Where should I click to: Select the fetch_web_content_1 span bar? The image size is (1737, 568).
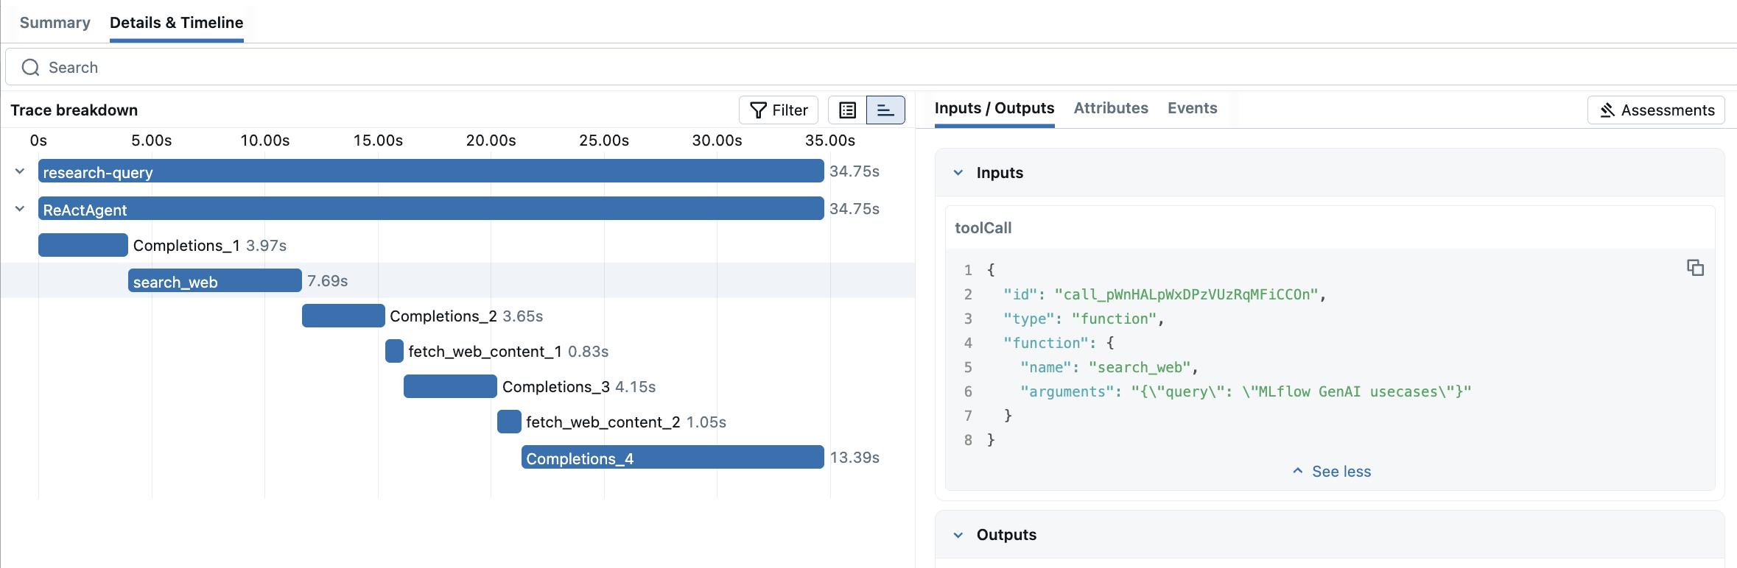pos(394,352)
